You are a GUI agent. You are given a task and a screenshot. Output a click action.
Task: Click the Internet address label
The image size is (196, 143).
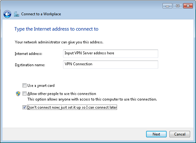(28, 54)
